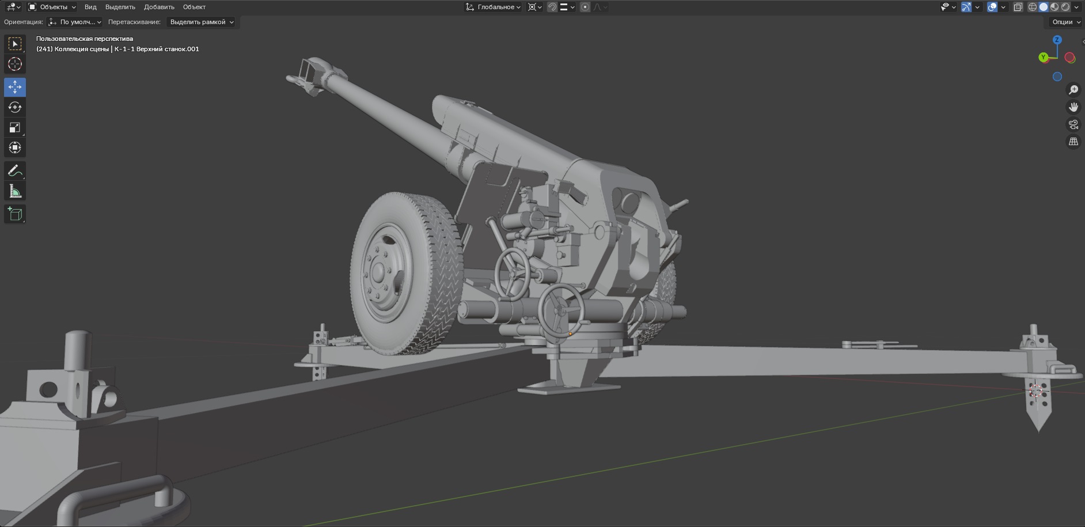This screenshot has height=527, width=1085.
Task: Open selectability and visibility dropdown
Action: click(x=948, y=7)
